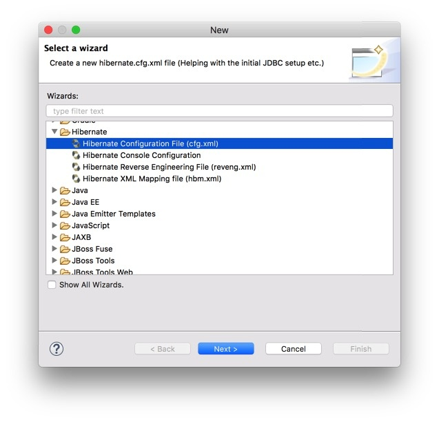Screen dimensions: 439x422
Task: Expand the Java EE tree node
Action: point(54,202)
